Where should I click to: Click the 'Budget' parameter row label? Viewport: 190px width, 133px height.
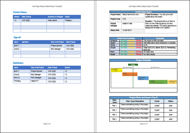[x=113, y=48]
